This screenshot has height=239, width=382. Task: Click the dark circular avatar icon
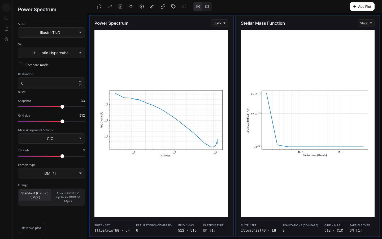click(6, 7)
